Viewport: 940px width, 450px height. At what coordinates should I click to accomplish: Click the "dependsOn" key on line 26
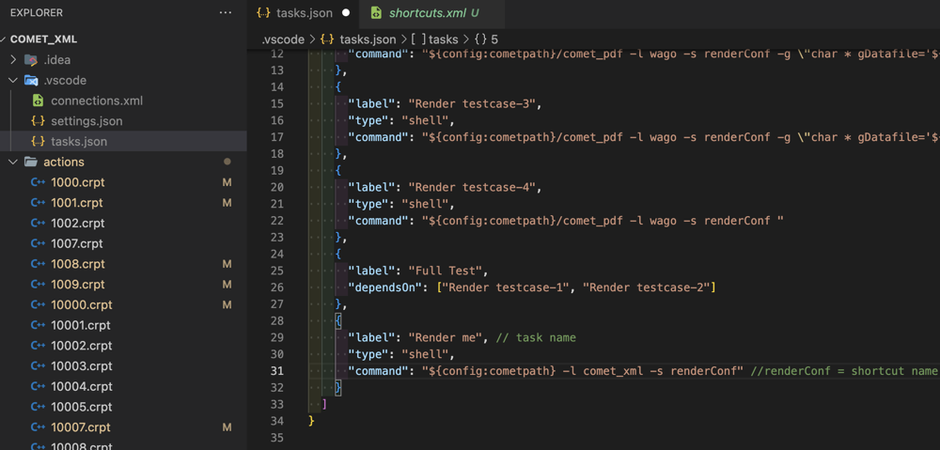click(x=384, y=287)
